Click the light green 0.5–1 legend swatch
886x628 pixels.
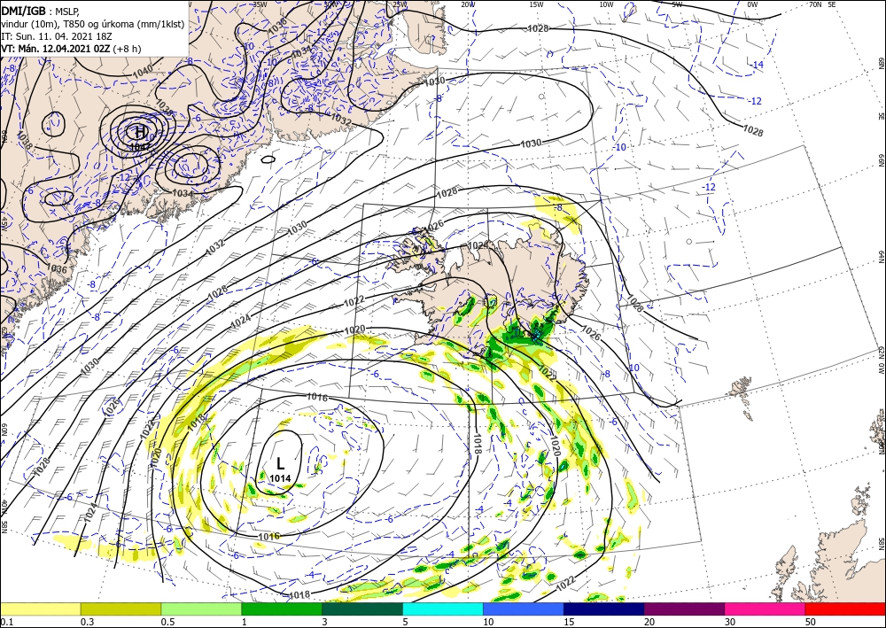[x=201, y=609]
